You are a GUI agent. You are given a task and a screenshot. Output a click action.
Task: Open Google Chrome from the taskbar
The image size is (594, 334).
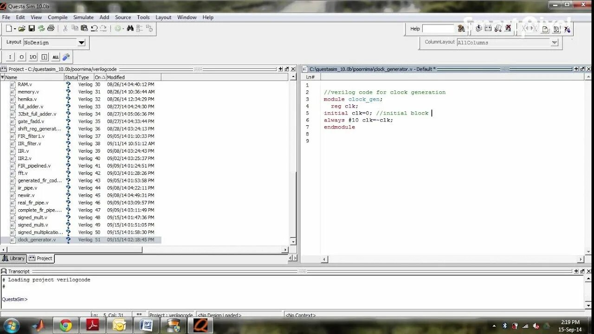point(66,326)
